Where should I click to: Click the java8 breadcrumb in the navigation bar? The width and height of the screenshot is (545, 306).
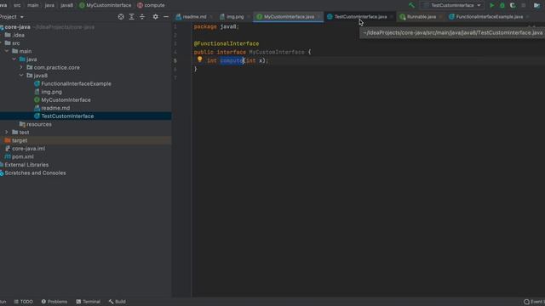coord(66,5)
